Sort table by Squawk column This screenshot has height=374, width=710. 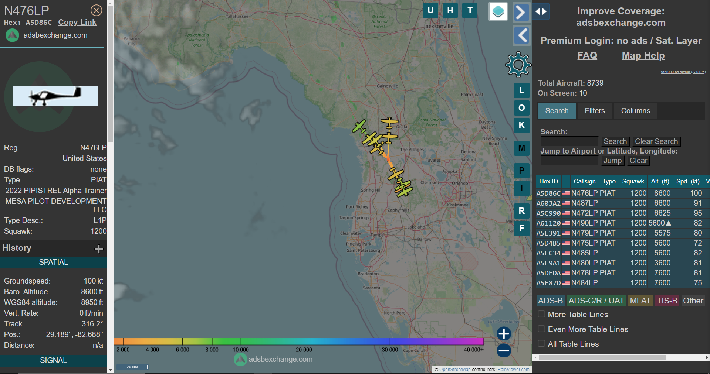click(633, 181)
